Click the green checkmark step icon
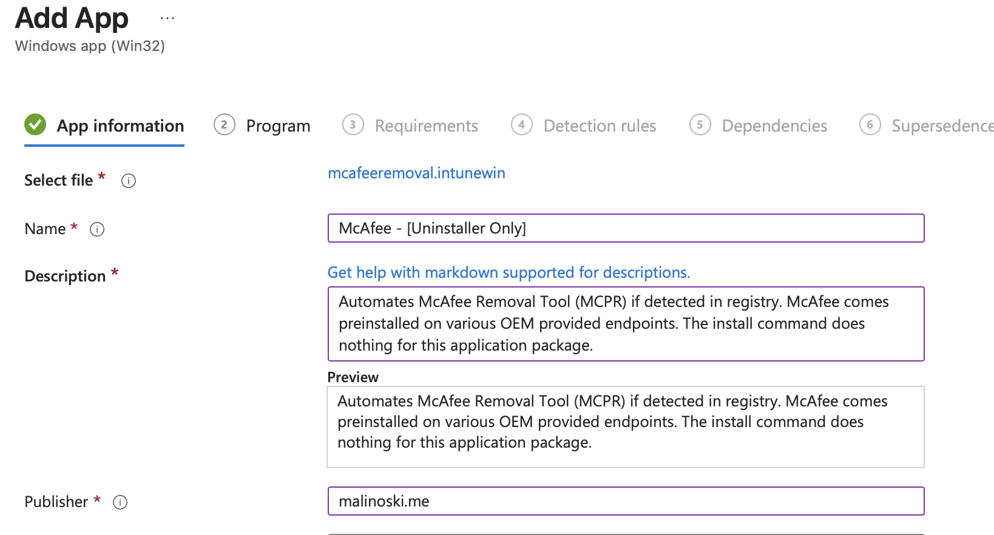 pos(35,125)
